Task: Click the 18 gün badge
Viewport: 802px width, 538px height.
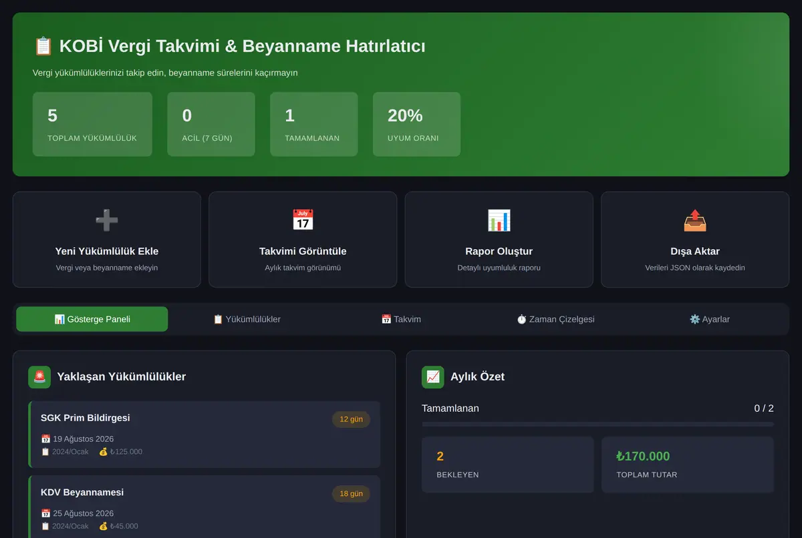Action: pos(351,494)
